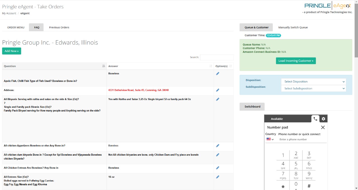Tap the 0 key on number pad
Image resolution: width=358 pixels, height=190 pixels.
(x=296, y=186)
